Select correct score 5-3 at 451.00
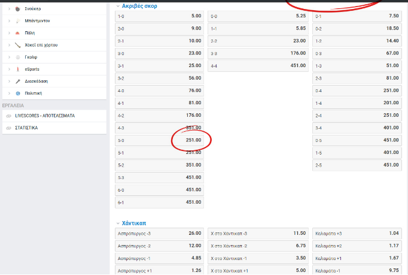This screenshot has height=275, width=408. coord(160,177)
